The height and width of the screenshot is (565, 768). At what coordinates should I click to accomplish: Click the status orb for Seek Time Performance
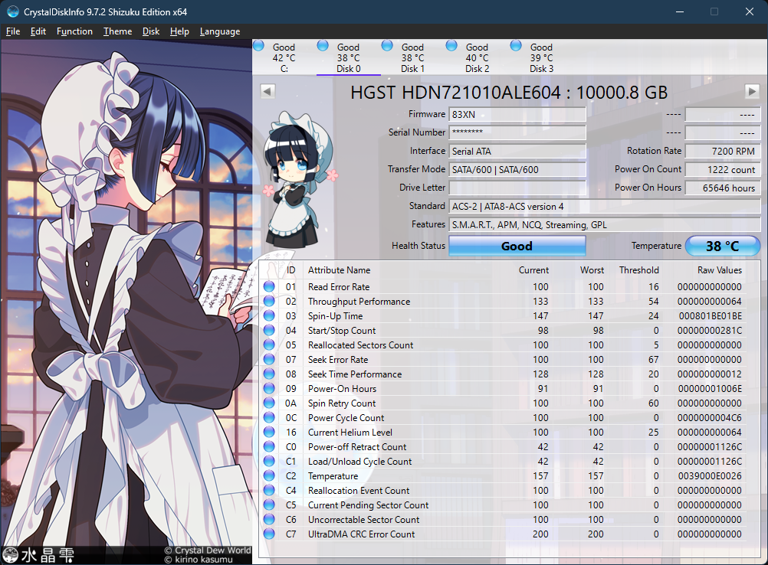pyautogui.click(x=269, y=374)
